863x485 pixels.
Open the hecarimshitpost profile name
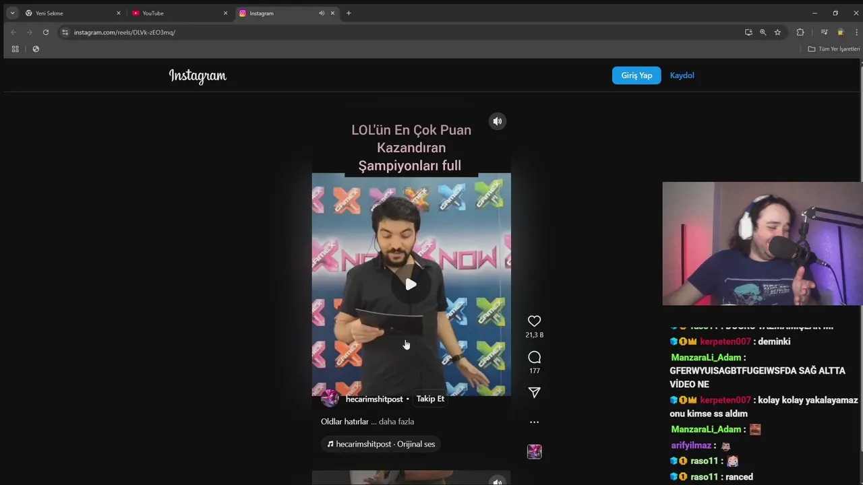[374, 399]
